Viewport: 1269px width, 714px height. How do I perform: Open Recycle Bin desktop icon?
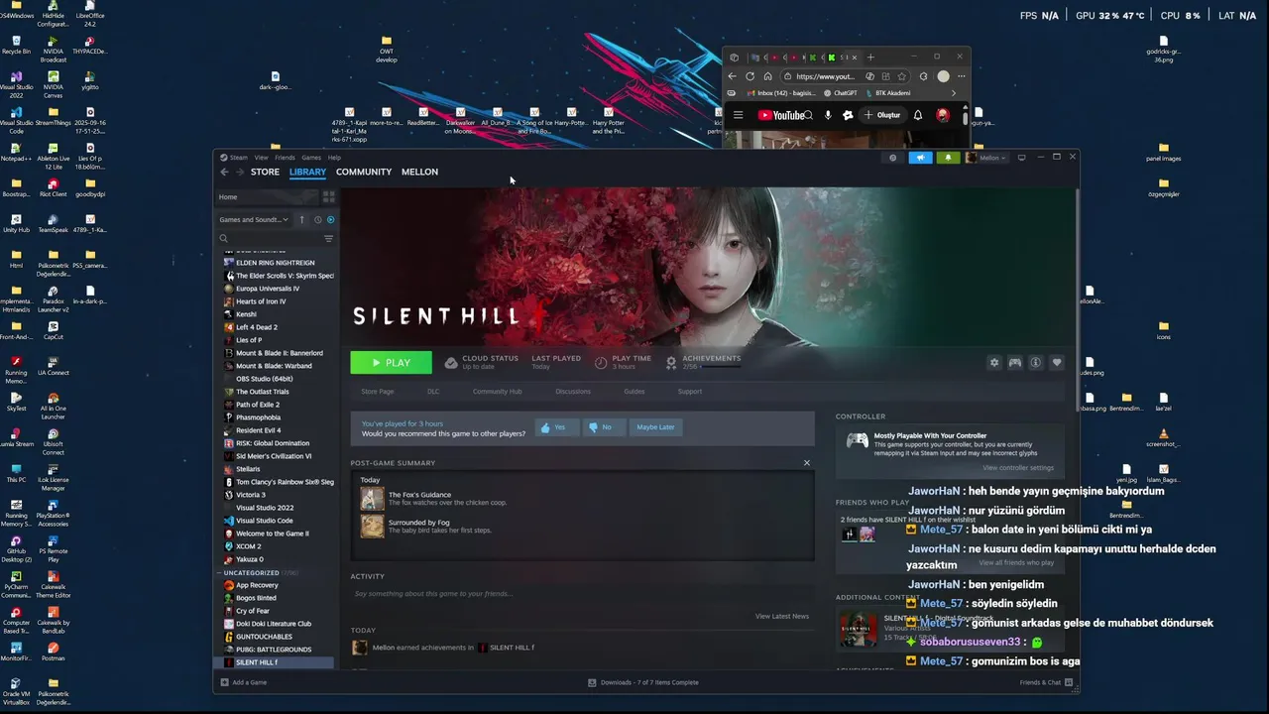coord(16,46)
